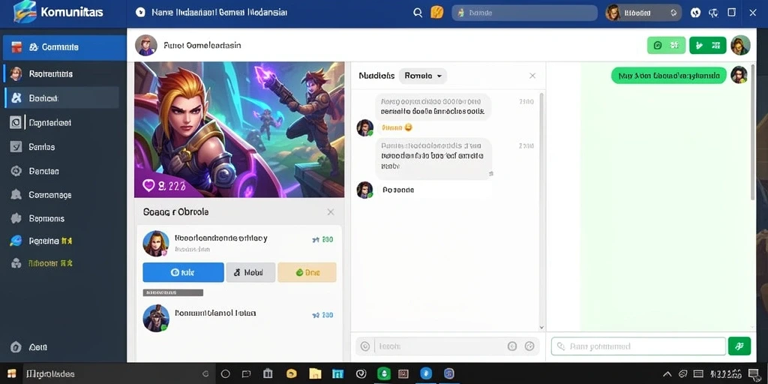Open the highlighted first sidebar item with red icon
Screen dimensions: 768x384
tap(64, 47)
